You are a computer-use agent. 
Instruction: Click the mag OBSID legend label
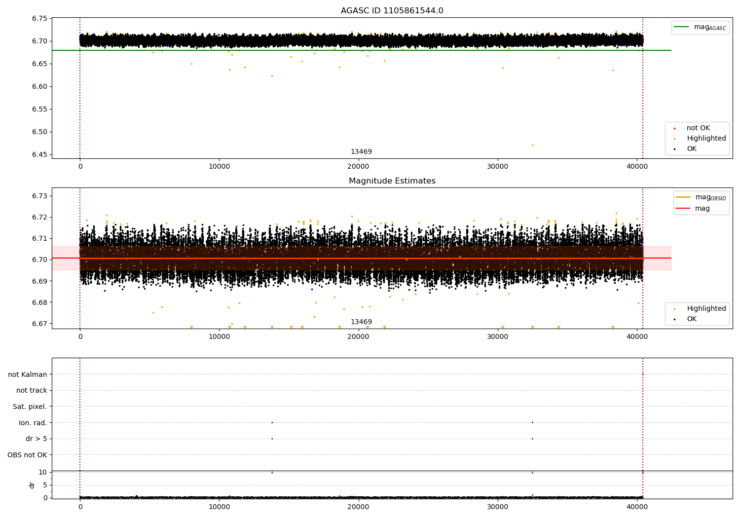coord(710,197)
